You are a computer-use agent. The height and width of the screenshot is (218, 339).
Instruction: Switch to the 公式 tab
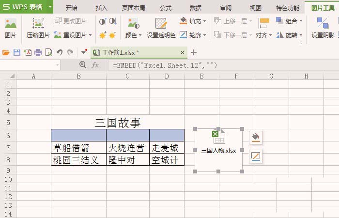[166, 8]
